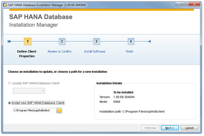Open the update installation dropdown list
Screen dimensions: 204x136
(29, 91)
